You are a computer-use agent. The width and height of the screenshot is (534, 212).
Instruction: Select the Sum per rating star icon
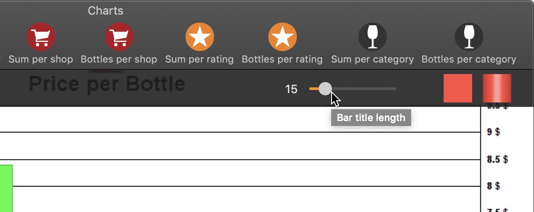tap(200, 37)
